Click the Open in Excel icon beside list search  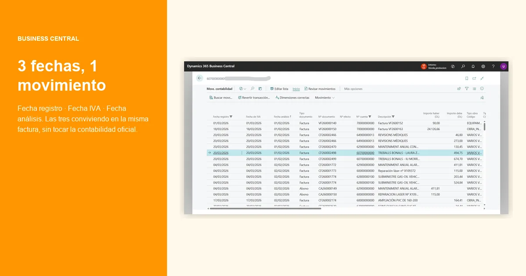(x=260, y=89)
